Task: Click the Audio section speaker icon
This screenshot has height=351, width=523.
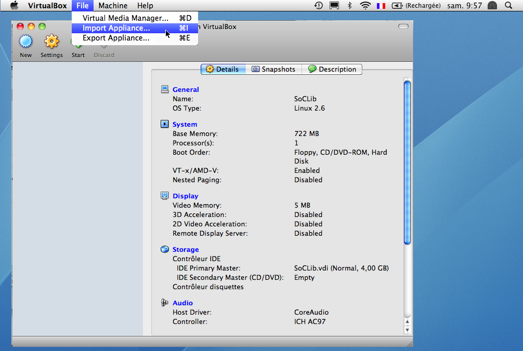Action: [x=165, y=302]
